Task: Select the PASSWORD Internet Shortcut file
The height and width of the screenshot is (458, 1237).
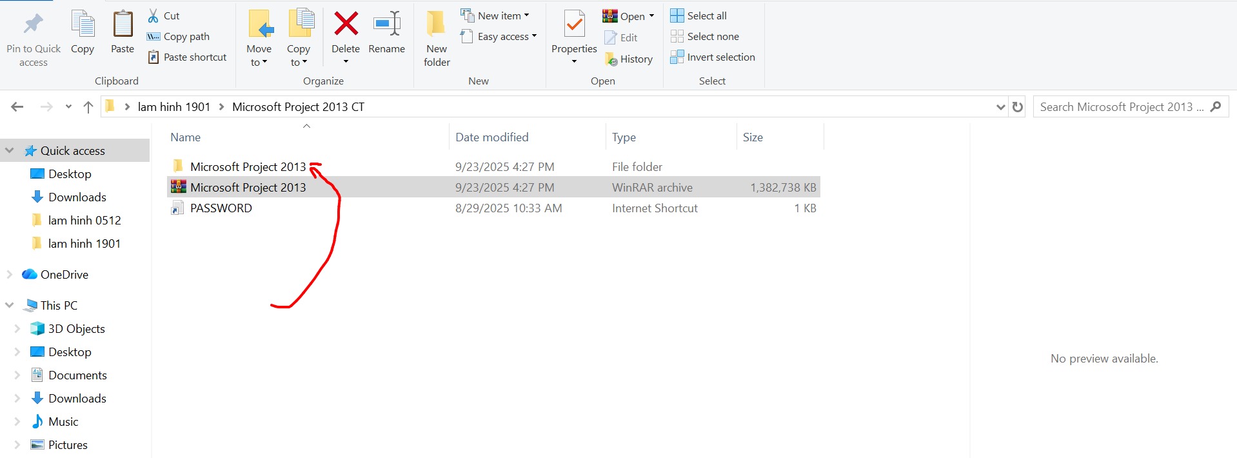Action: (x=221, y=208)
